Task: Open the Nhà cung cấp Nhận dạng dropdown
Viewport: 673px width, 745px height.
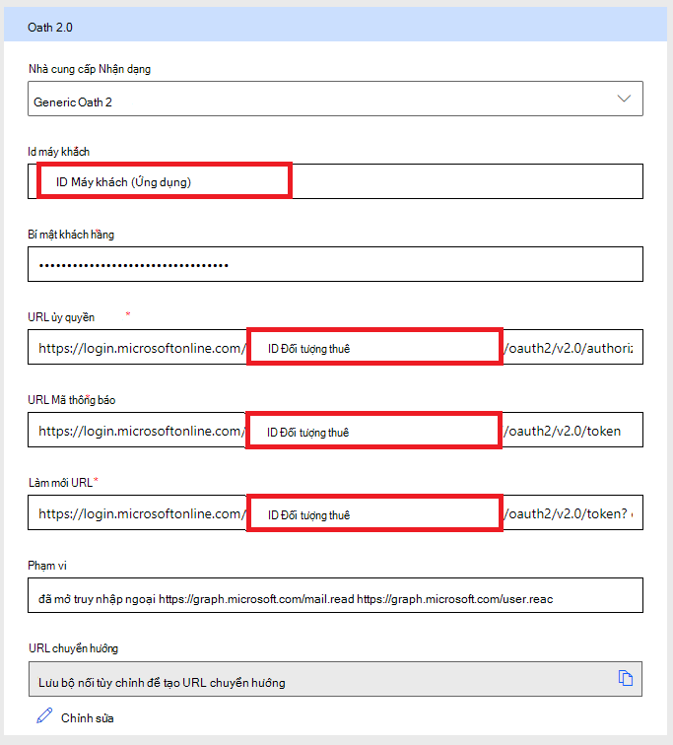Action: pyautogui.click(x=335, y=99)
